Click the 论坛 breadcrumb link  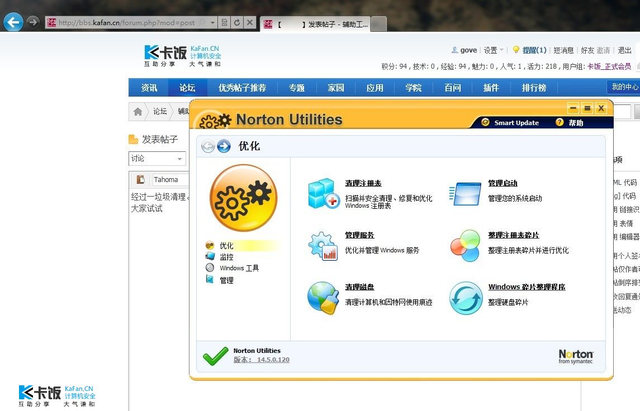click(160, 111)
